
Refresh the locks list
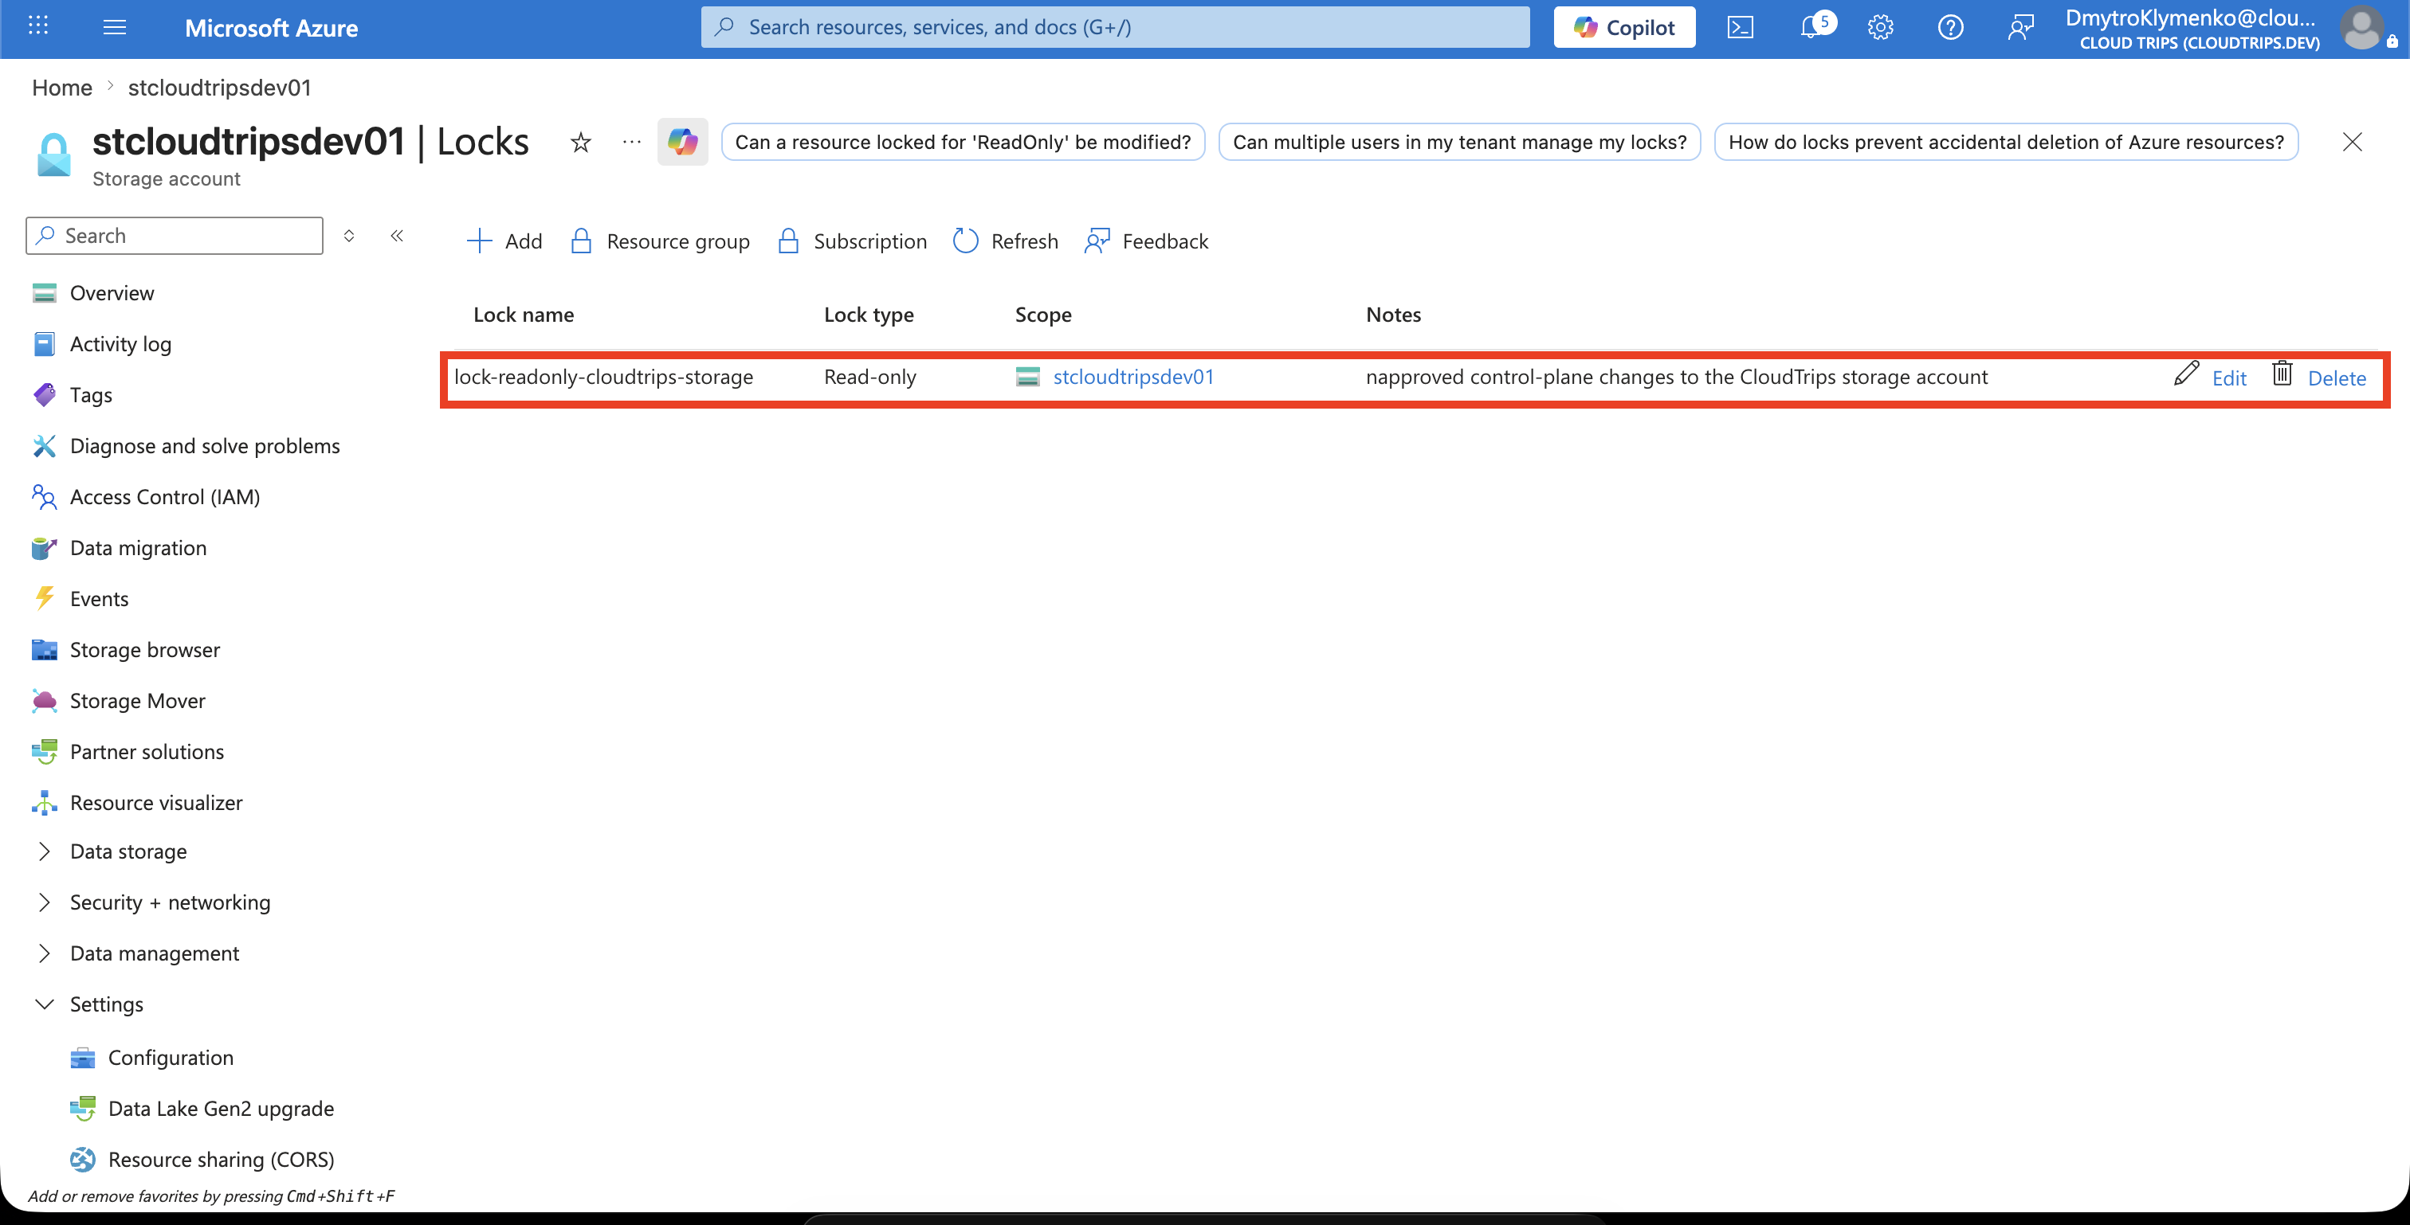(1005, 241)
